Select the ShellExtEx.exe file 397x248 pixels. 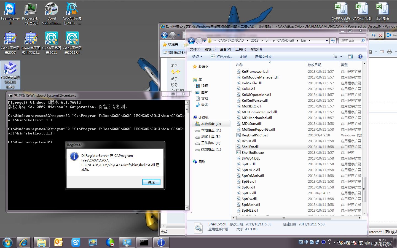[x=253, y=152]
